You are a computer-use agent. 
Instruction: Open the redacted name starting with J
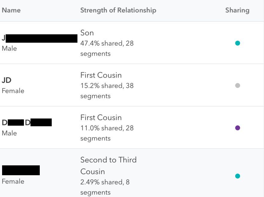click(x=39, y=38)
